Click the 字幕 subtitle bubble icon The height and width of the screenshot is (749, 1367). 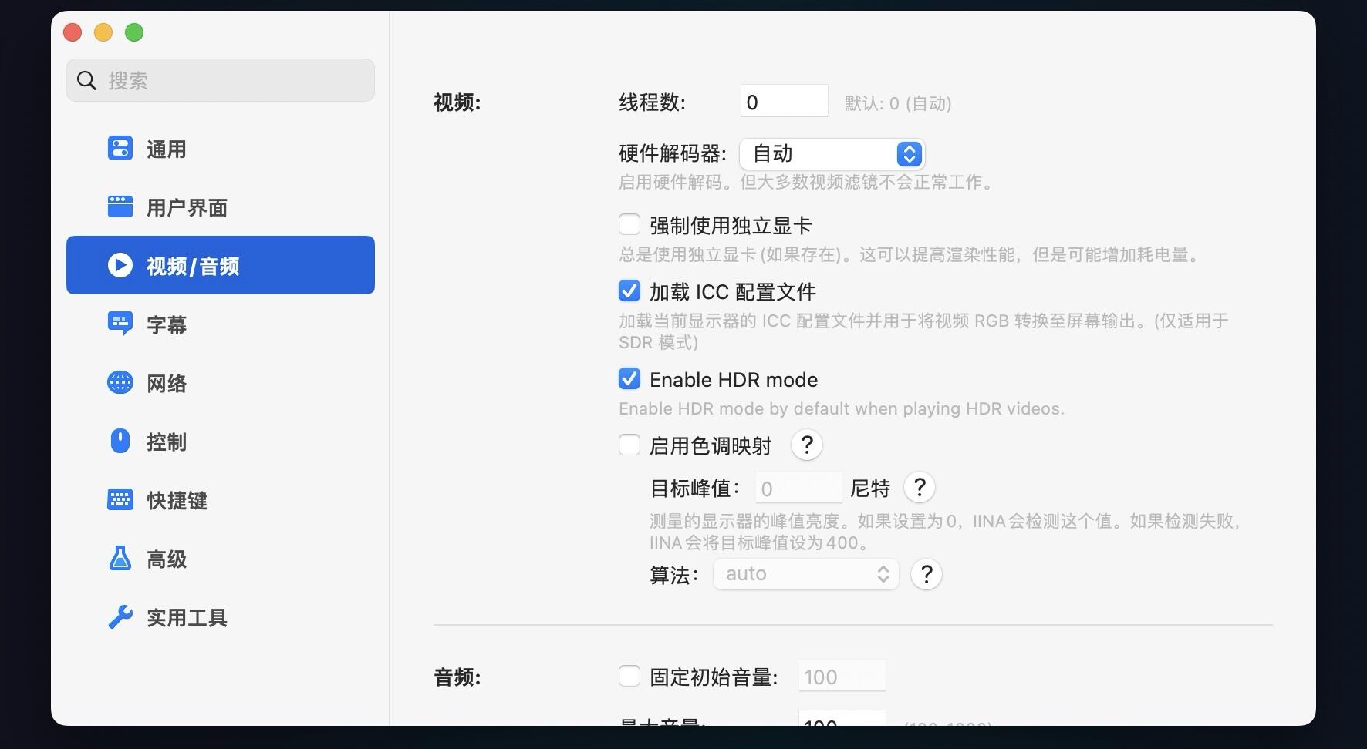point(120,324)
